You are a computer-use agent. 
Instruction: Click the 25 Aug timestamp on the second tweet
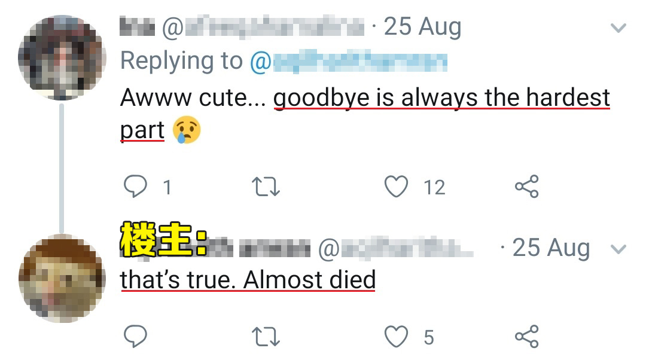tap(551, 248)
